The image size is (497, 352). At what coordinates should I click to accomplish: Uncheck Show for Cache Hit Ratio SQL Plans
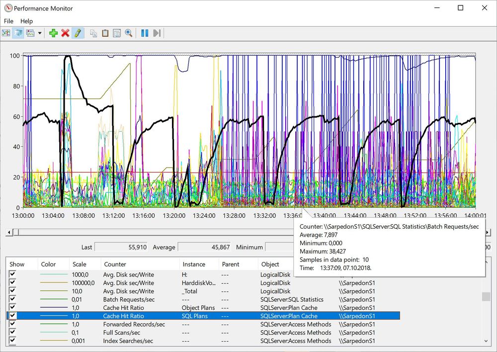pyautogui.click(x=12, y=316)
